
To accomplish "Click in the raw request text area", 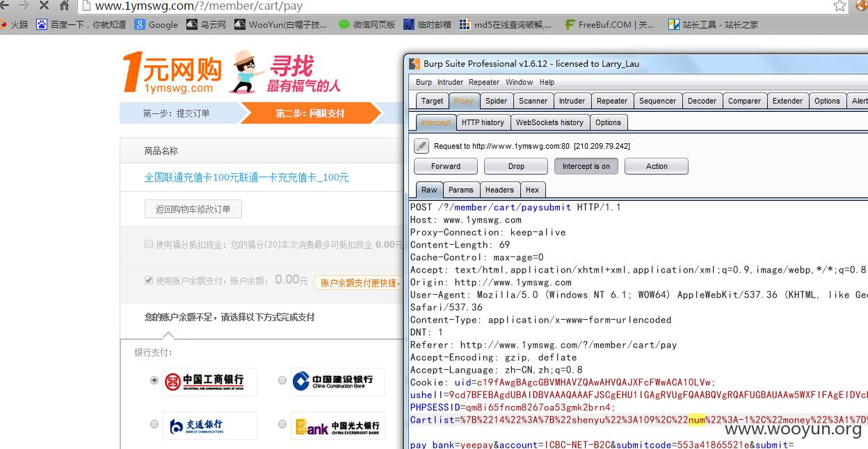I will (638, 325).
